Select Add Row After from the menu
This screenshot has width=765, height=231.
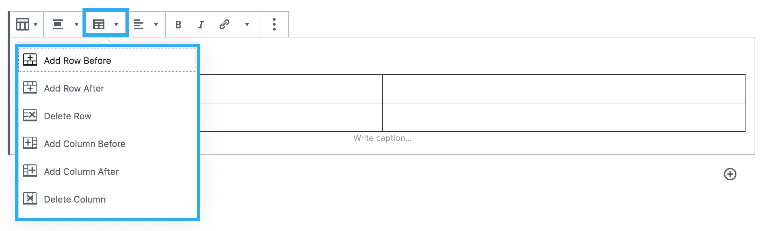(x=74, y=88)
